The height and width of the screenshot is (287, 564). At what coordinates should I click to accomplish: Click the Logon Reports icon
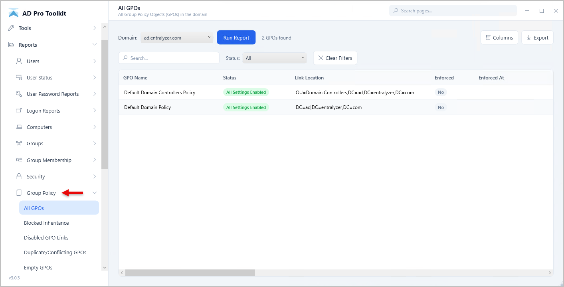(19, 110)
